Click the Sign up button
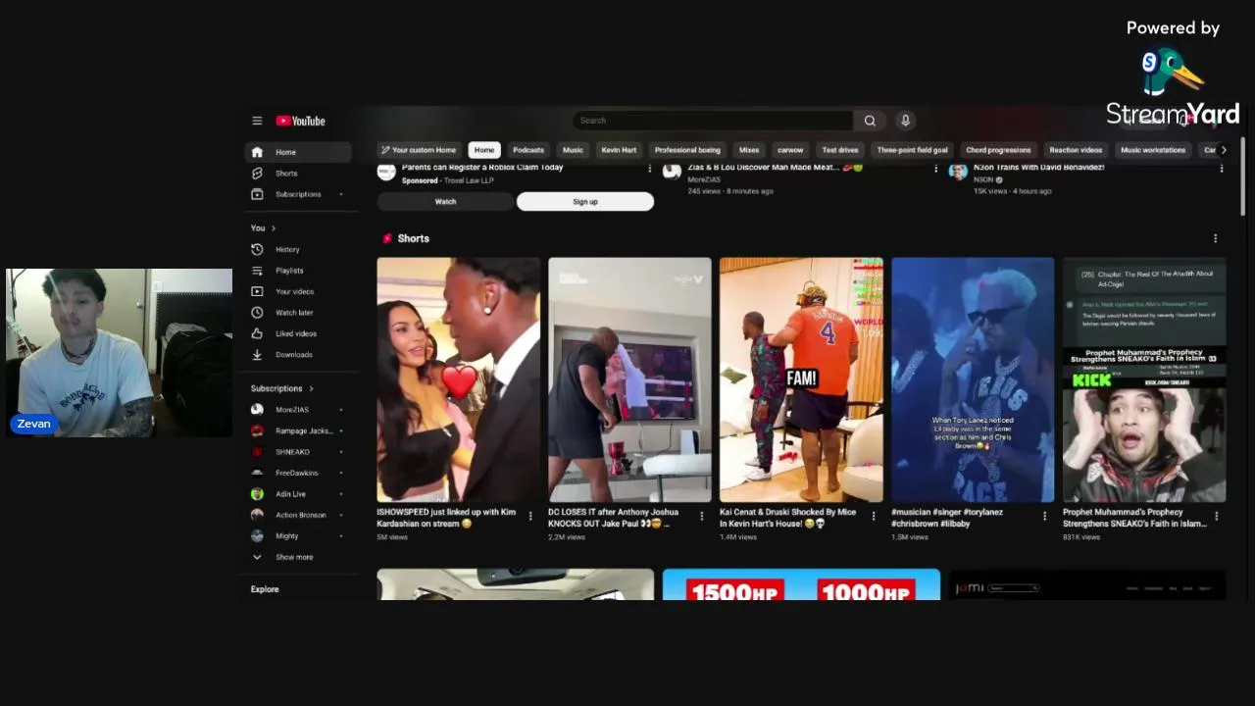 point(585,201)
